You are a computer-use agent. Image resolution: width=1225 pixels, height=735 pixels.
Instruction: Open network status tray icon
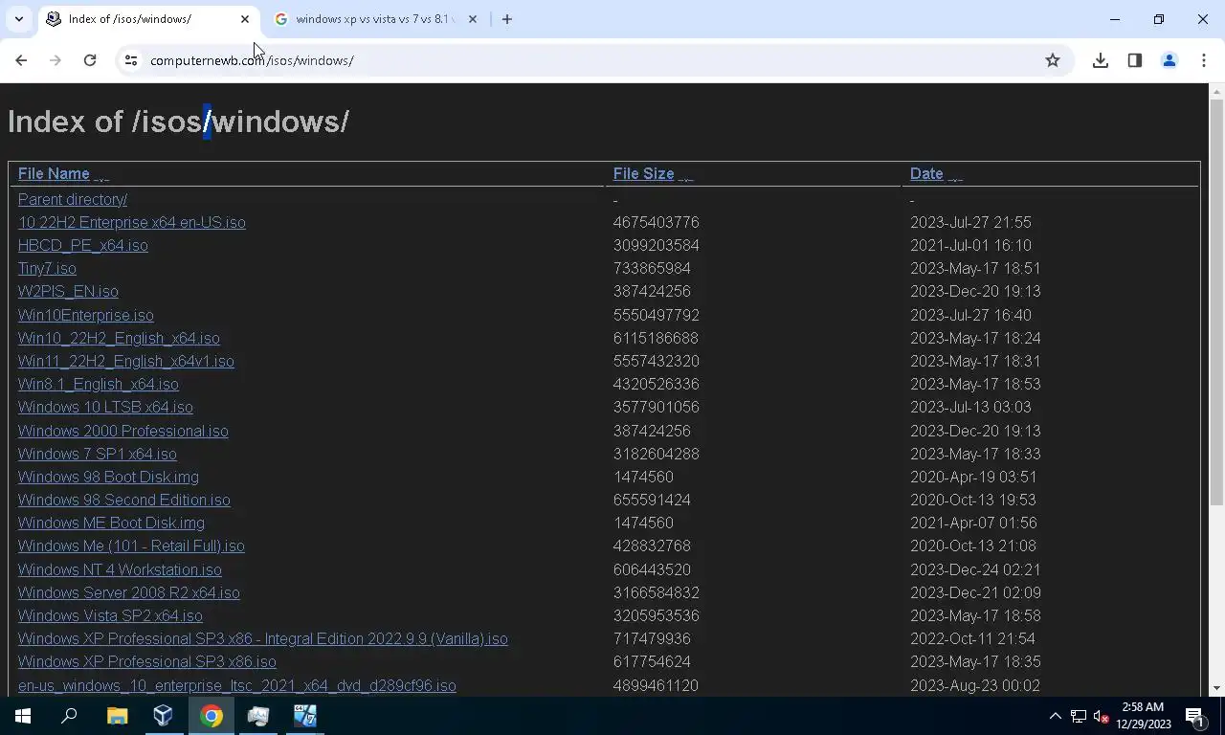[x=1079, y=716]
